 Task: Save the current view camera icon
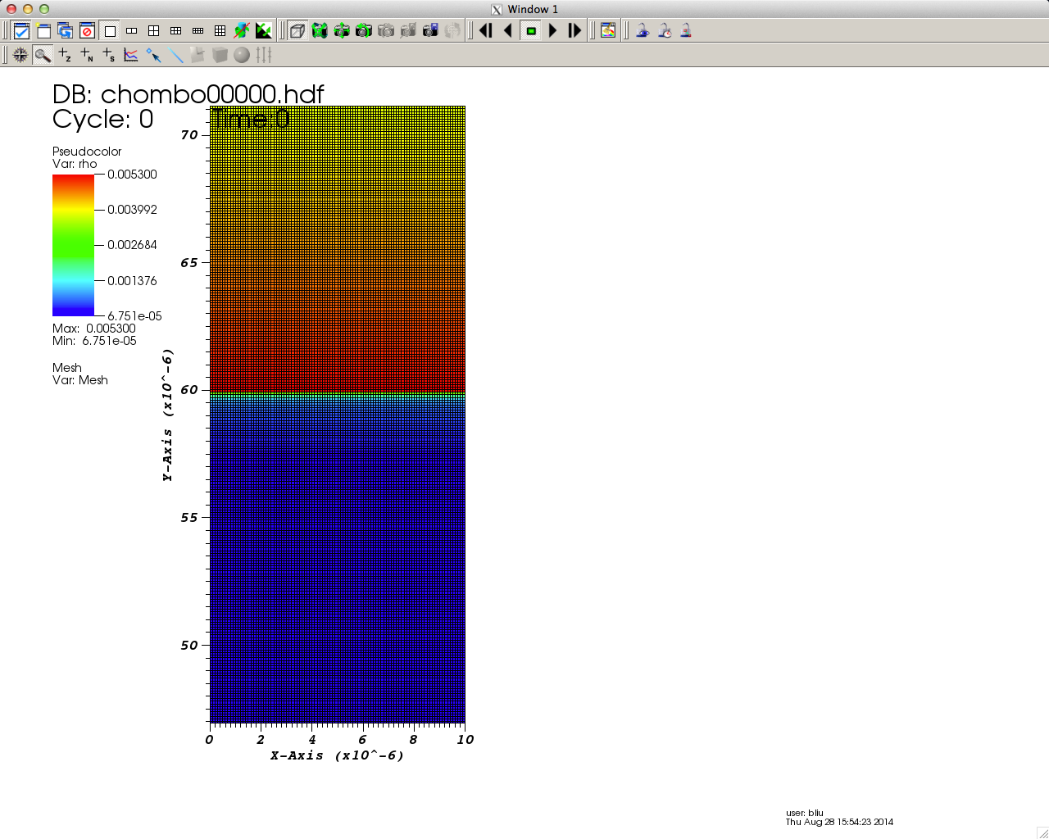[x=430, y=31]
